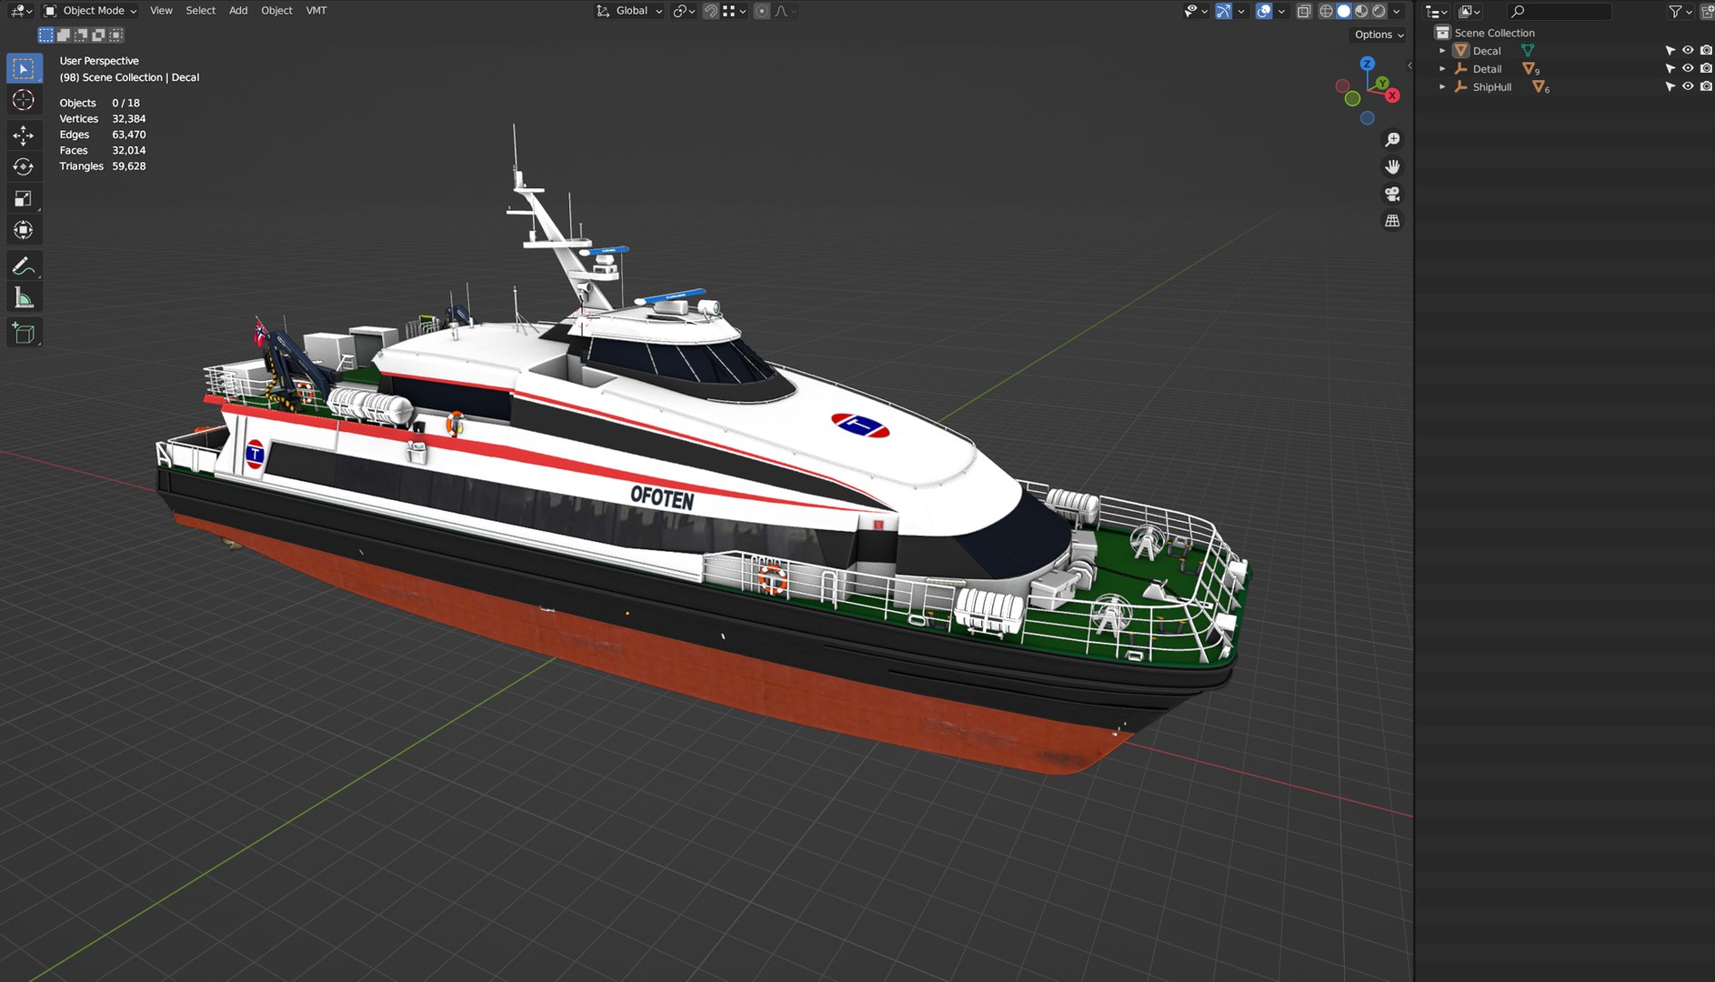Select the Add Cube tool
This screenshot has height=982, width=1715.
[x=24, y=334]
